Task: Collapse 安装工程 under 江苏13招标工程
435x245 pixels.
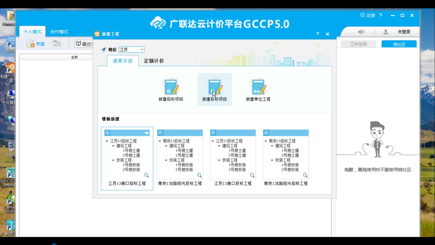Action: (x=113, y=160)
